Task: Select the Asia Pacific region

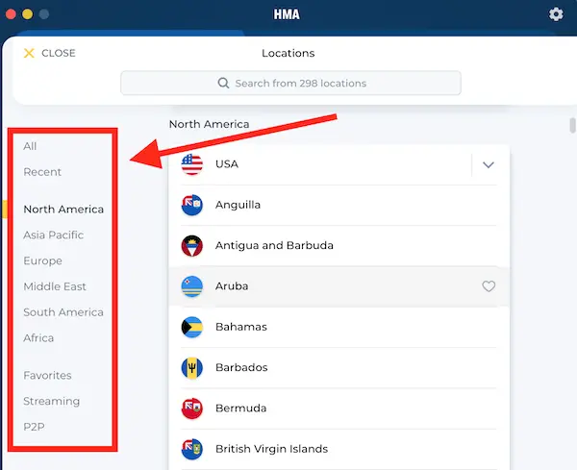Action: (x=53, y=235)
